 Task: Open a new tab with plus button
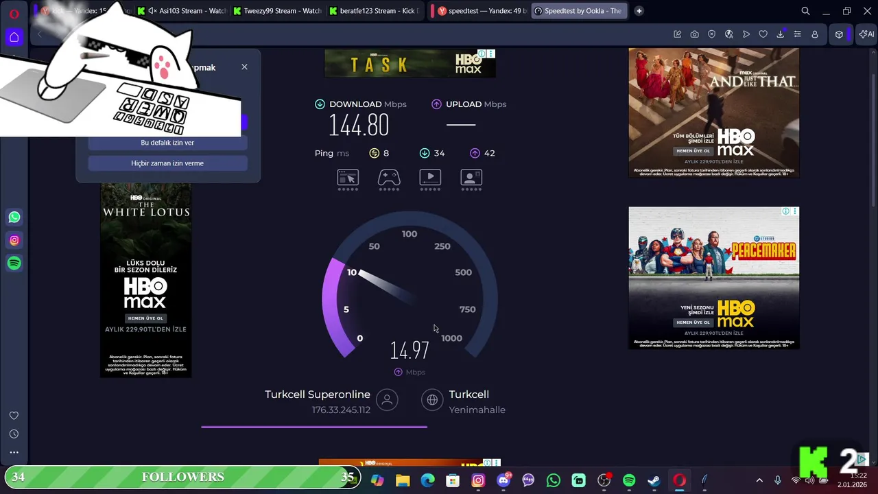(x=639, y=11)
